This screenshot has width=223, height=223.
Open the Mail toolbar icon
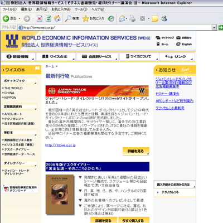(122, 18)
